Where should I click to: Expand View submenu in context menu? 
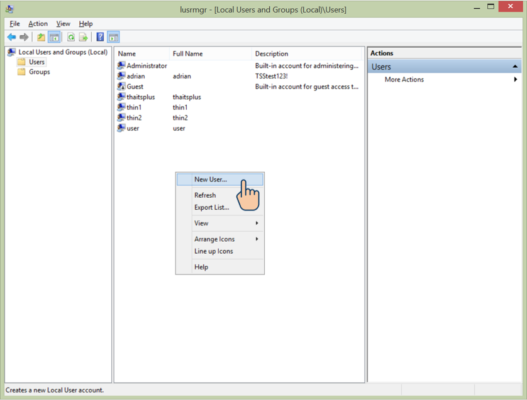tap(220, 223)
